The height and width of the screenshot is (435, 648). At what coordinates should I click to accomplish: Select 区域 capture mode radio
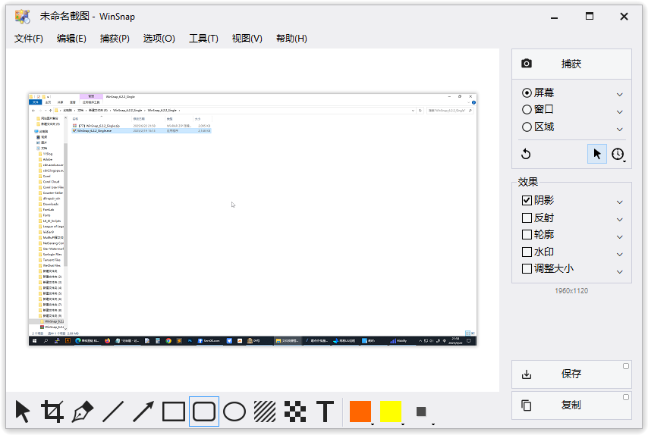coord(527,127)
